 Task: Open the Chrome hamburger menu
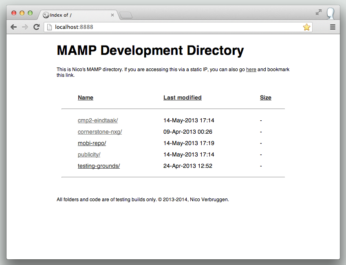(x=333, y=27)
